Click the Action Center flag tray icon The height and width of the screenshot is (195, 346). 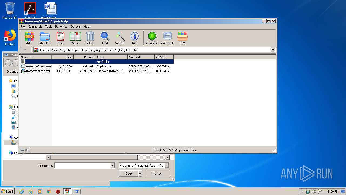320,191
